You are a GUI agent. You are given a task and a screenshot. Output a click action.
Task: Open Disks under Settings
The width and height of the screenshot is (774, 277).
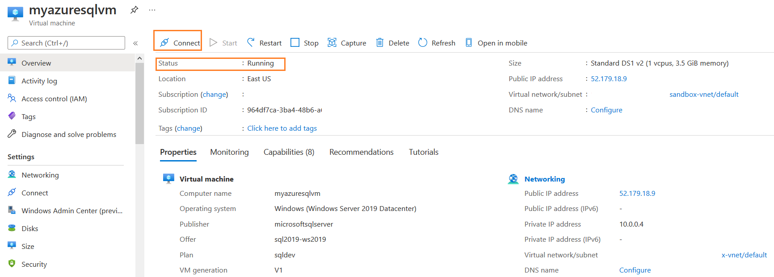30,229
